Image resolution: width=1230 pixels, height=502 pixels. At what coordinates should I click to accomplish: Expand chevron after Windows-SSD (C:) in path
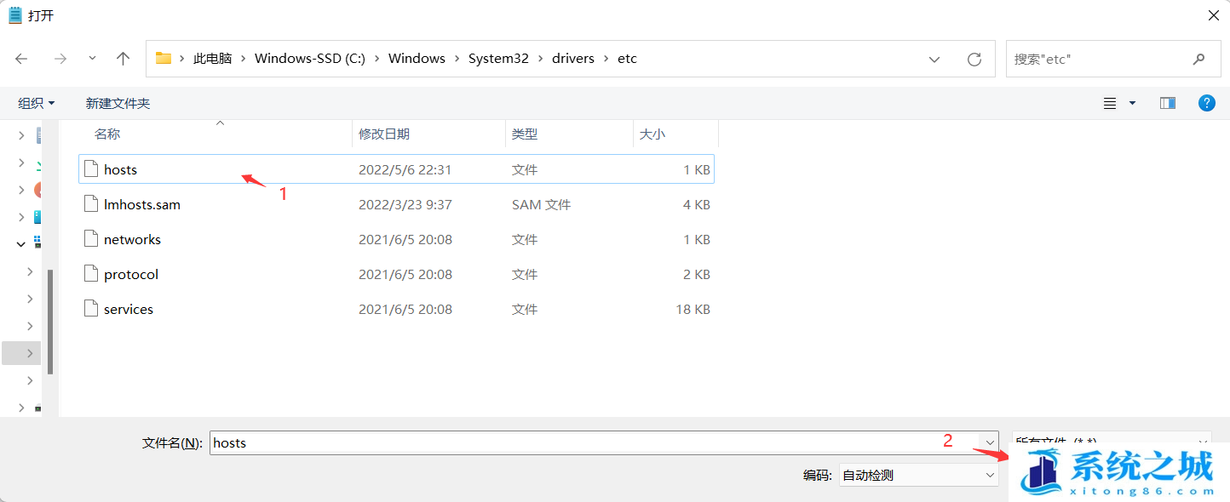pos(377,59)
